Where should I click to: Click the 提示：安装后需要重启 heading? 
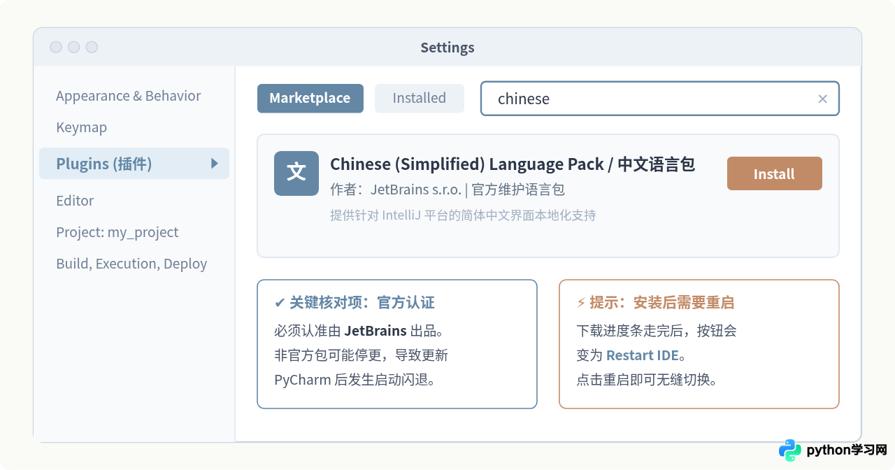point(655,303)
